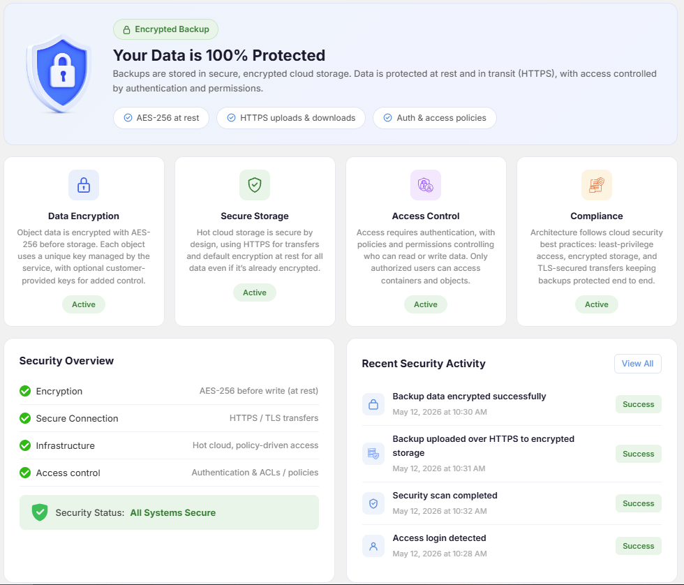Screen dimensions: 684x585
Task: Click Success badge for Backup uploaded over HTTPS
Action: pyautogui.click(x=639, y=454)
